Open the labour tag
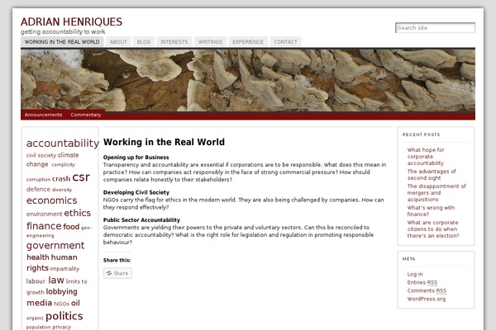 coord(36,281)
